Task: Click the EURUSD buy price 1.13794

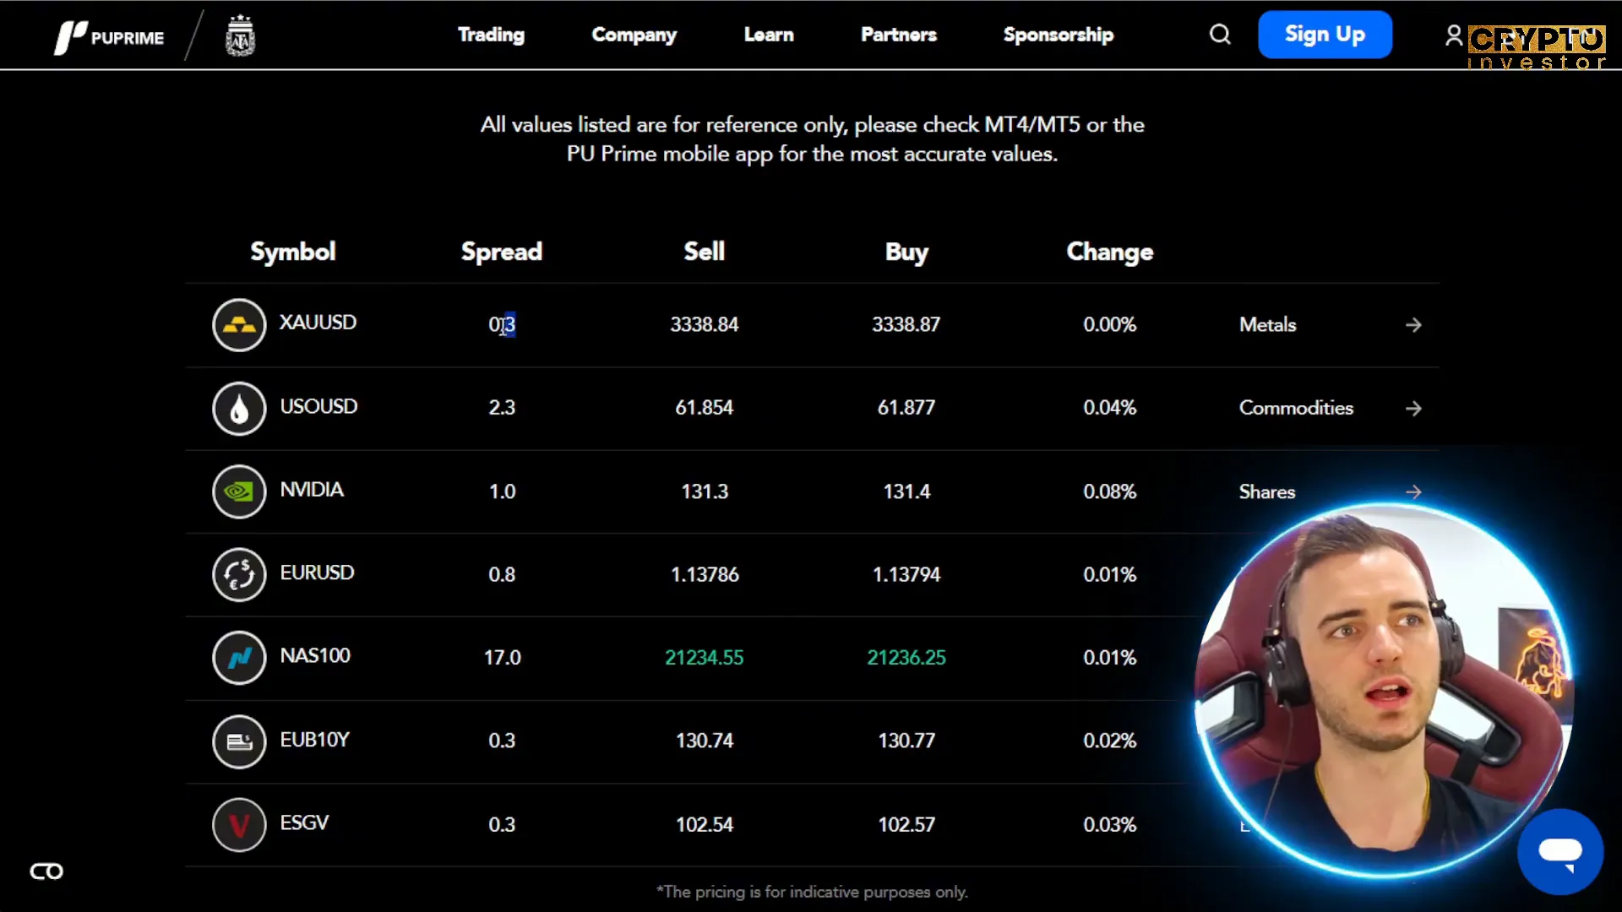Action: (x=906, y=574)
